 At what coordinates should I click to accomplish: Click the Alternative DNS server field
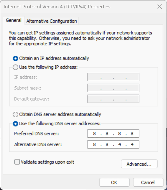(x=113, y=145)
